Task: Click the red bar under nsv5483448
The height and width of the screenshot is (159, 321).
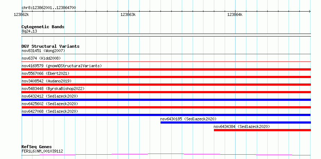Action: [x=166, y=92]
